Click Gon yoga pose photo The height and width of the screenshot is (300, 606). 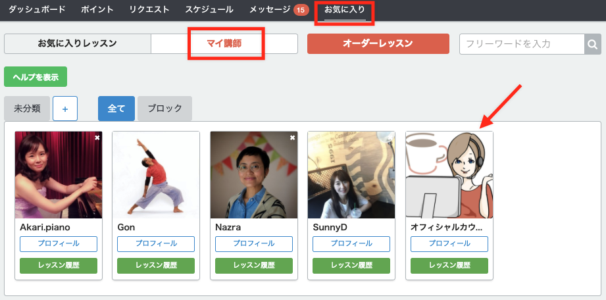pos(156,175)
